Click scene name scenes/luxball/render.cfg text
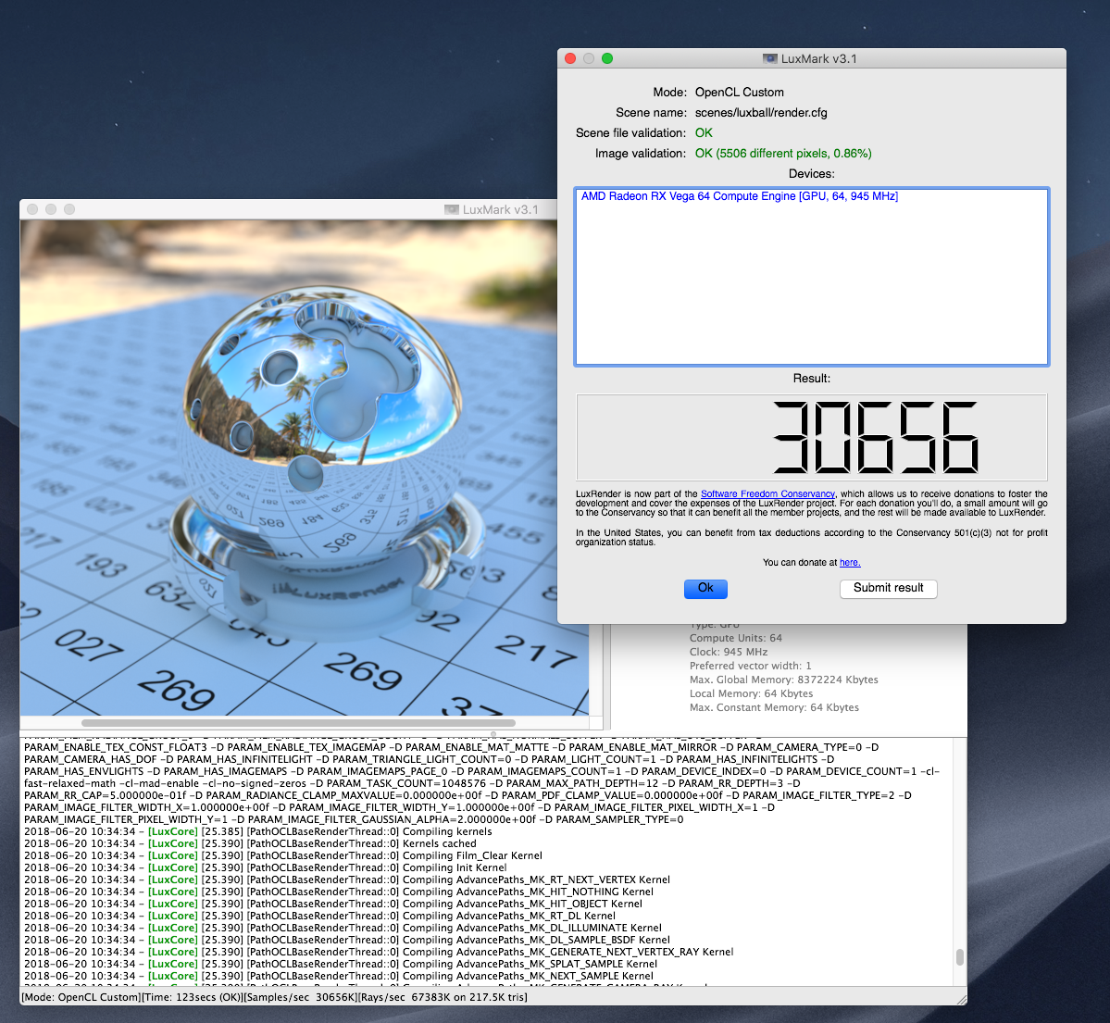Viewport: 1110px width, 1023px height. pos(760,113)
